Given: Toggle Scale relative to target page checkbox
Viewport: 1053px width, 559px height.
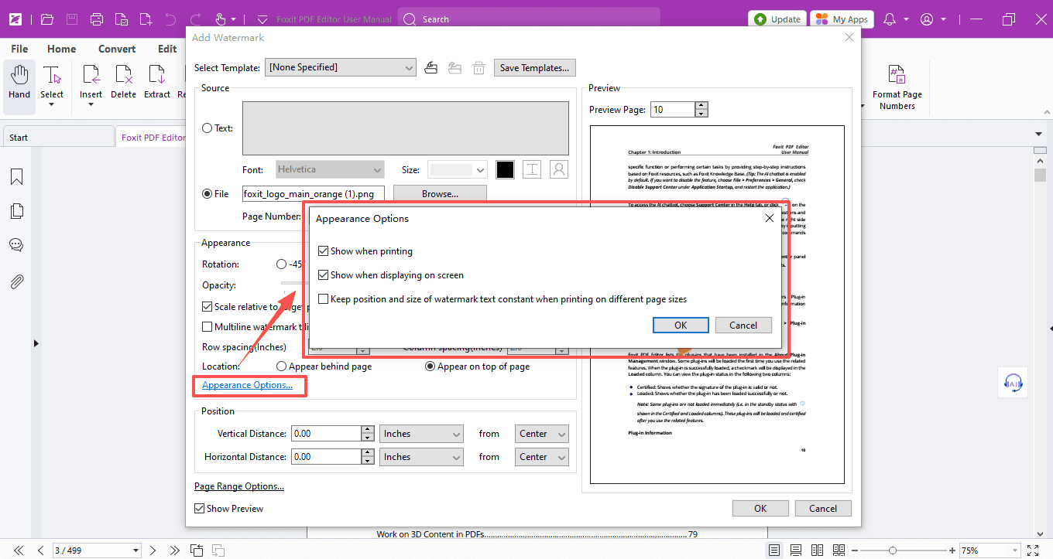Looking at the screenshot, I should pyautogui.click(x=208, y=307).
